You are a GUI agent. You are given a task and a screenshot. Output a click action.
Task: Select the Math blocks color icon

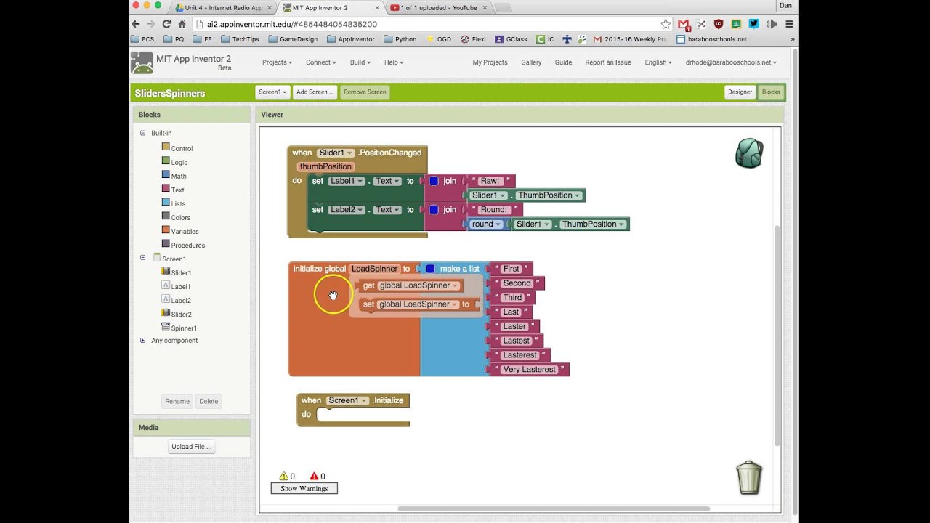point(166,175)
